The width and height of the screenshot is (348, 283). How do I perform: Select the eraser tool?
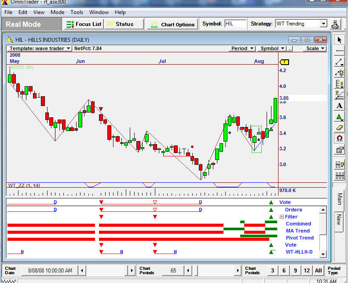click(x=339, y=127)
